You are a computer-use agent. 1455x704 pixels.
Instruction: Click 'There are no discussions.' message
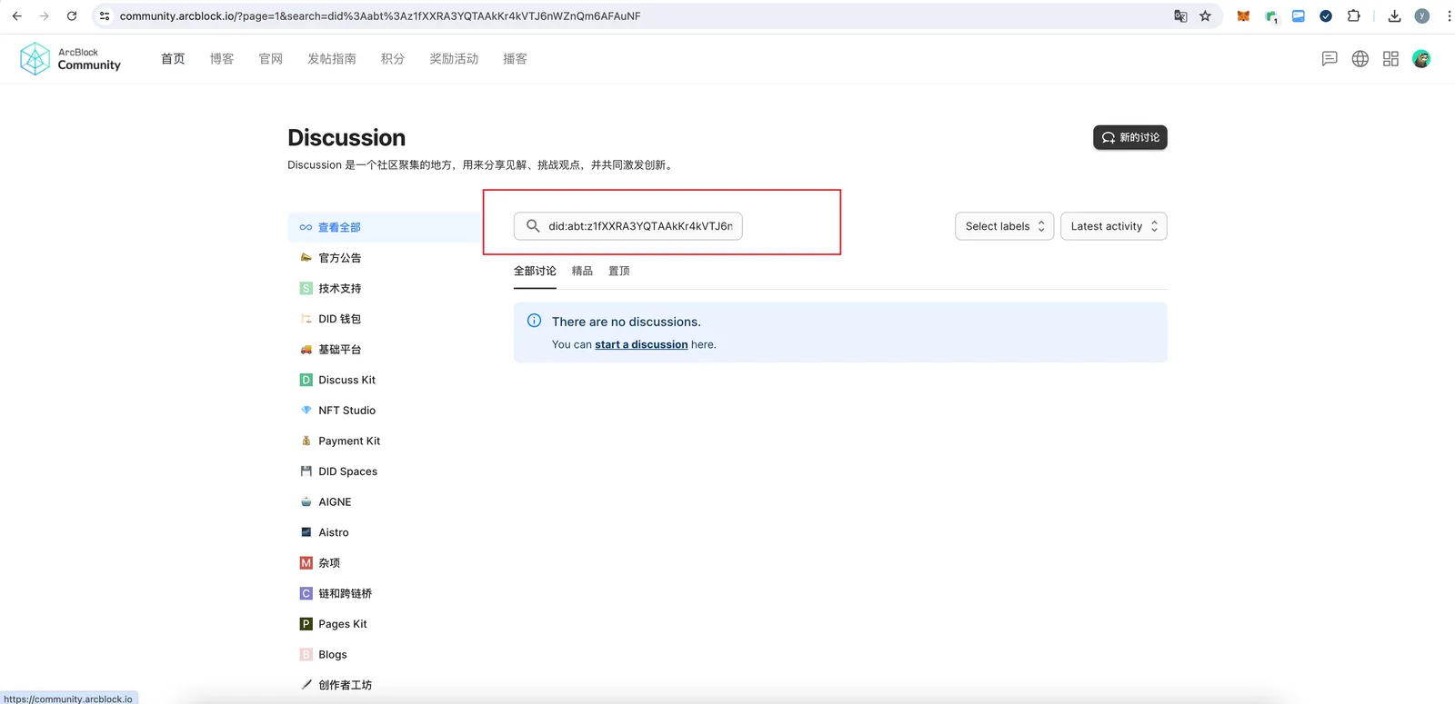[x=627, y=322]
